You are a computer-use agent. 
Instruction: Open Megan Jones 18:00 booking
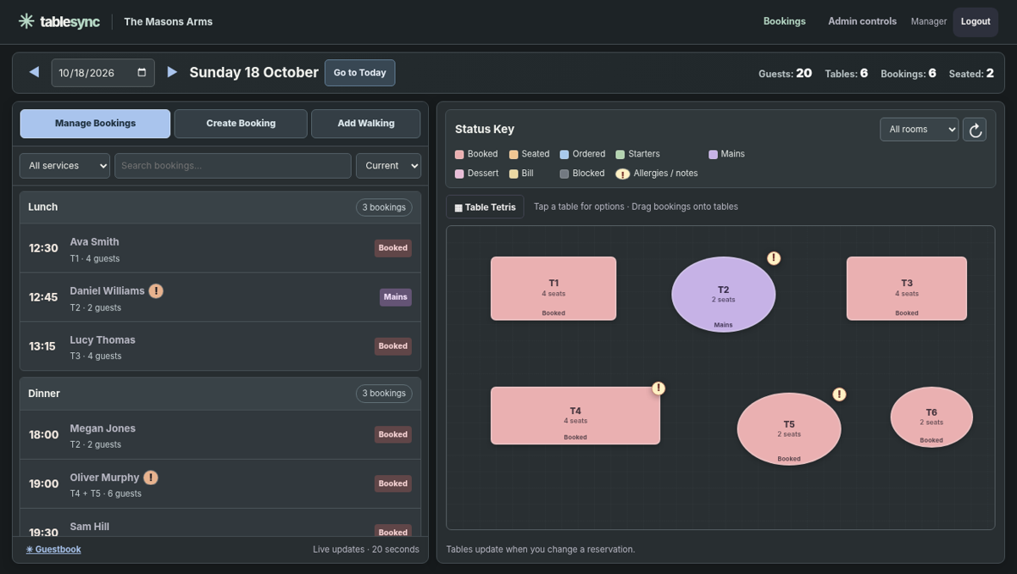(x=220, y=435)
